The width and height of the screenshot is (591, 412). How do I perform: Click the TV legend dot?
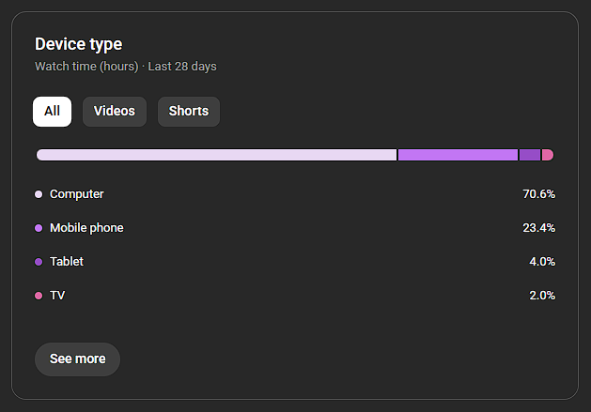pos(39,296)
